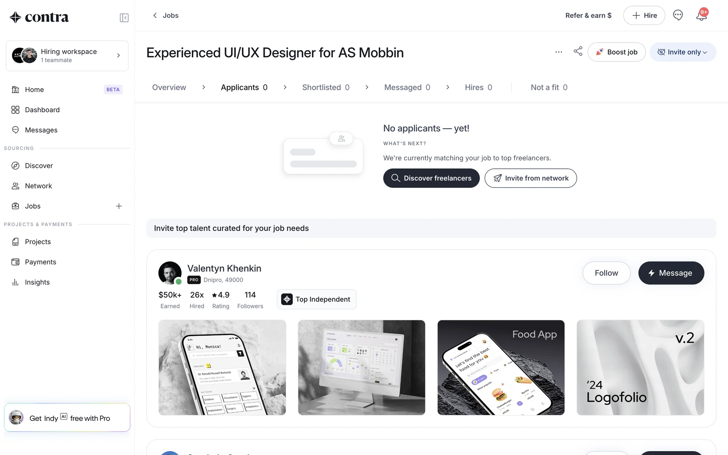Open the Invite only visibility dropdown

point(682,52)
